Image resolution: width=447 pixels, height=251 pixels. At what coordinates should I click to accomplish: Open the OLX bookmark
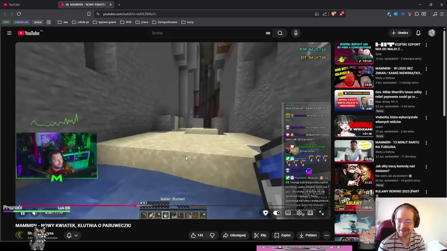pyautogui.click(x=6, y=22)
